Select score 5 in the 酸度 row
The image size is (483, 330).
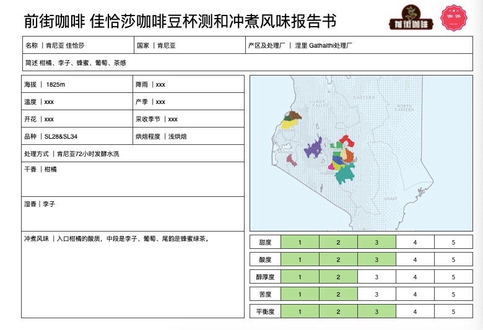[453, 259]
